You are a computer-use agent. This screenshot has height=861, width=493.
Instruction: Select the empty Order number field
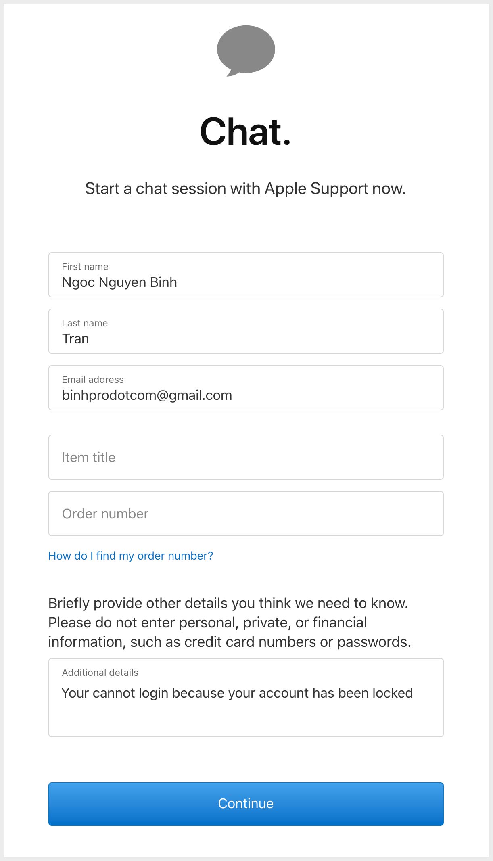click(x=246, y=514)
